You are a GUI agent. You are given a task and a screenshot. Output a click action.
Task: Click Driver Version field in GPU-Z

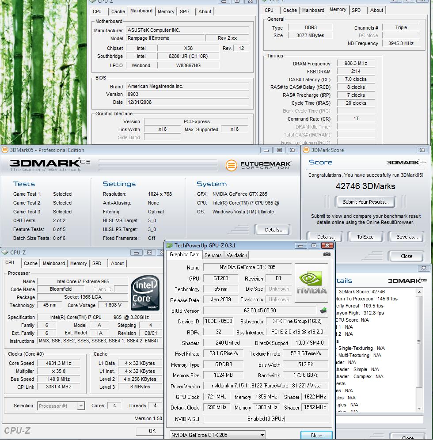[x=266, y=386]
